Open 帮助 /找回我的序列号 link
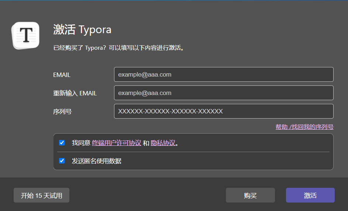The image size is (348, 211). (304, 127)
